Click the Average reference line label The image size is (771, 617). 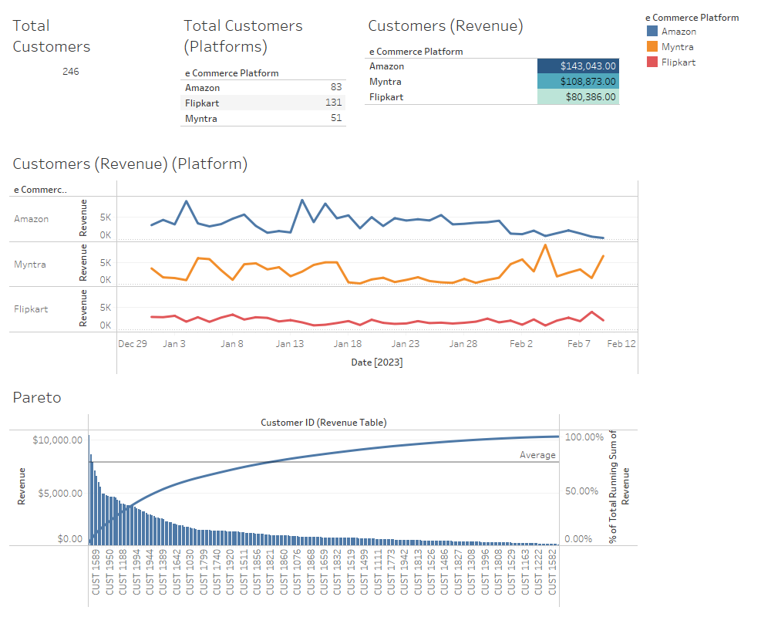(537, 455)
